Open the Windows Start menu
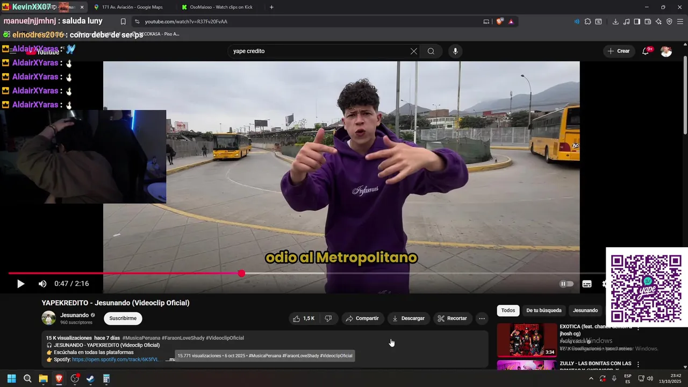This screenshot has height=387, width=688. [x=11, y=378]
